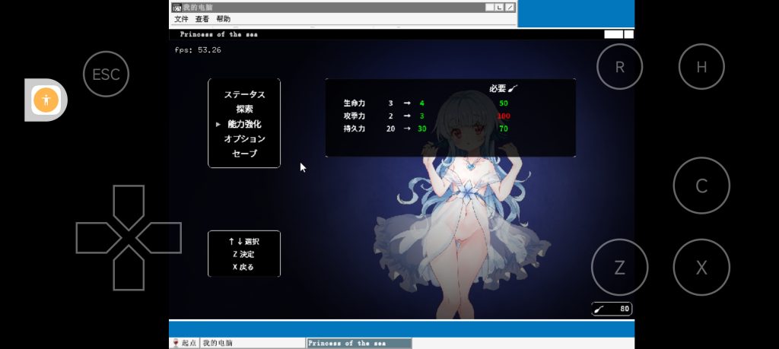Tap the D-pad down arrow
Image resolution: width=779 pixels, height=349 pixels.
coord(129,268)
